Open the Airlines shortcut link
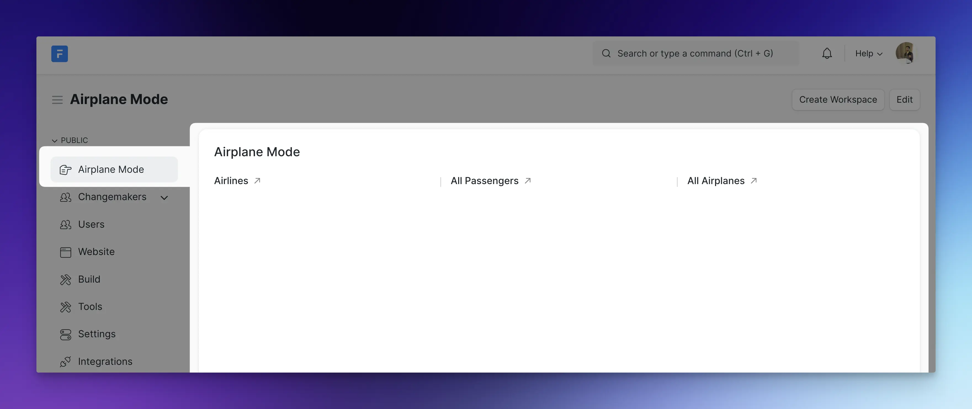The width and height of the screenshot is (972, 409). 231,181
